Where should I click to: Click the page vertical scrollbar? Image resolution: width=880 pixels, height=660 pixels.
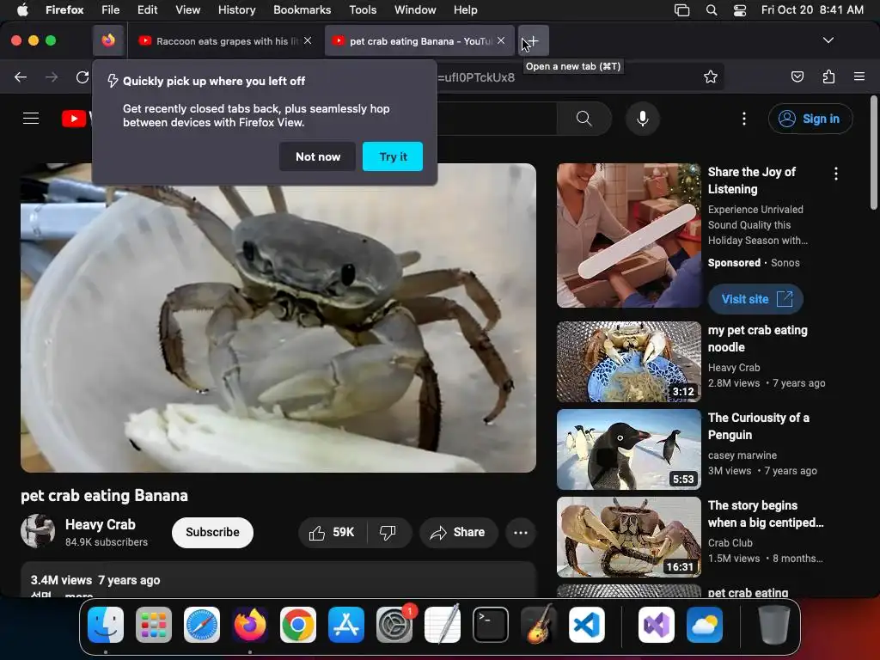(873, 153)
